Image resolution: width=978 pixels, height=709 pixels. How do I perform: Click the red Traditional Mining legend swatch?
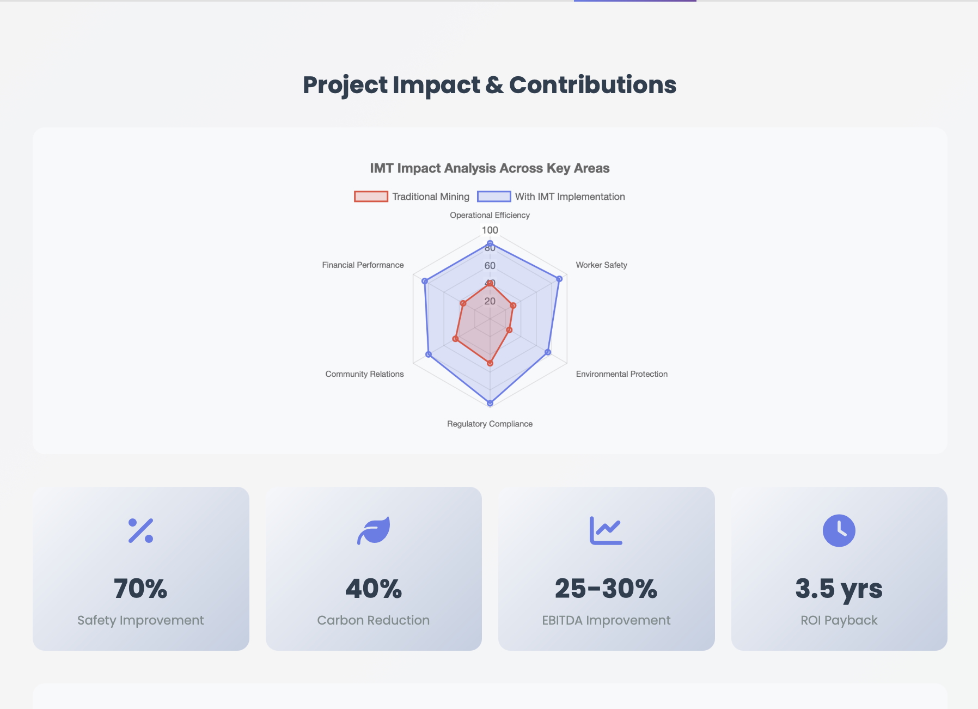click(x=371, y=197)
